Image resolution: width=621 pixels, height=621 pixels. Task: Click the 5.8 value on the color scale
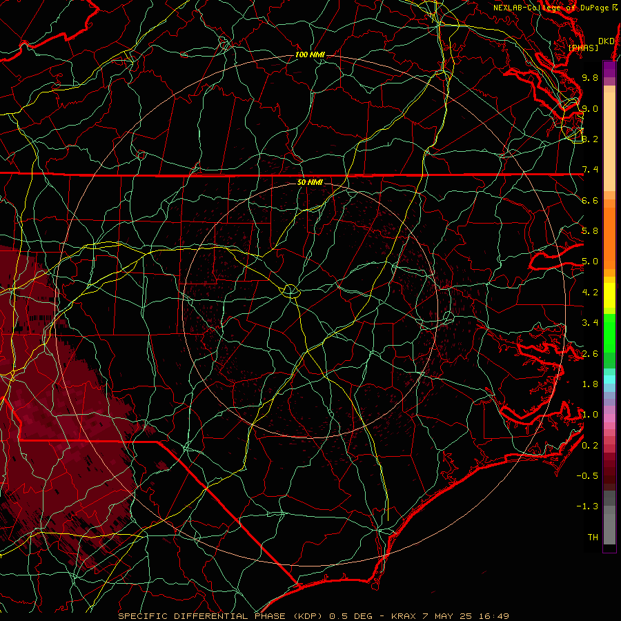click(590, 231)
